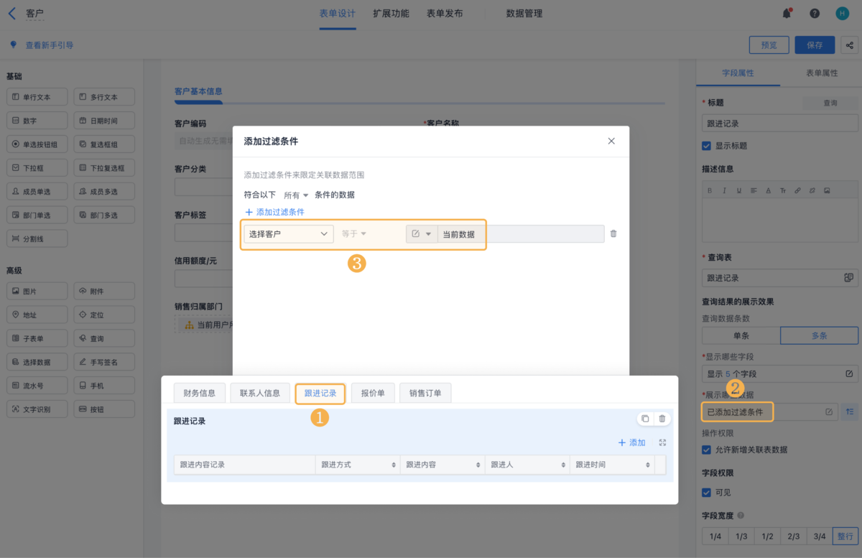Click the 描述信息 text area

click(780, 219)
